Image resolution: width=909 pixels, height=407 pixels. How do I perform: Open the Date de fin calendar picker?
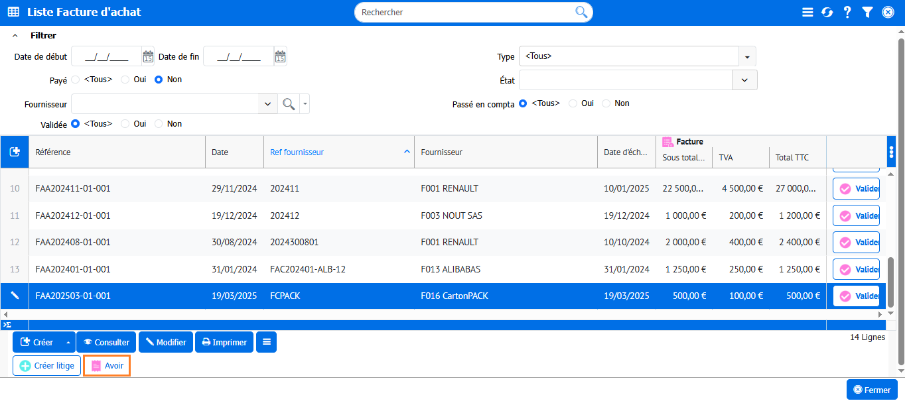pyautogui.click(x=280, y=57)
